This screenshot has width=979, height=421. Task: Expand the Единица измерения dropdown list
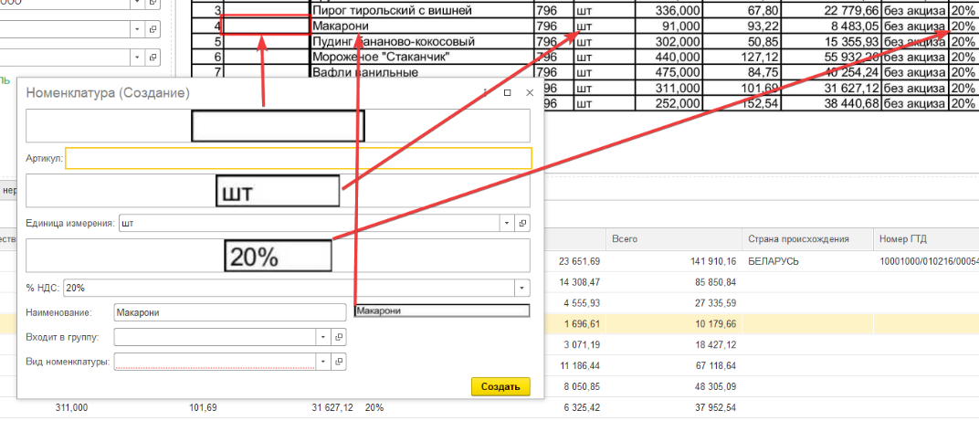(506, 222)
